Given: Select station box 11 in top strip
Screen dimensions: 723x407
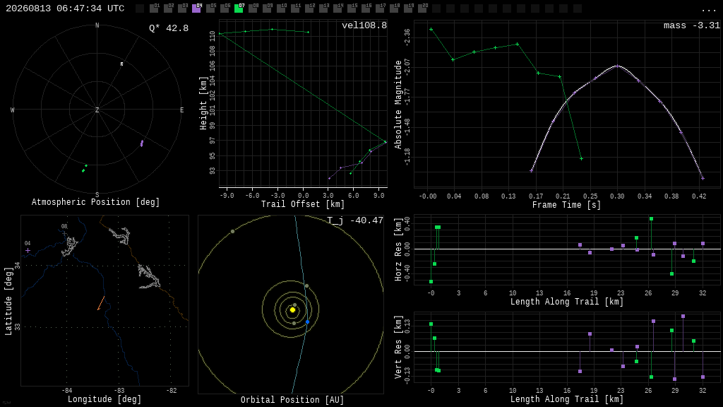Looking at the screenshot, I should (295, 8).
